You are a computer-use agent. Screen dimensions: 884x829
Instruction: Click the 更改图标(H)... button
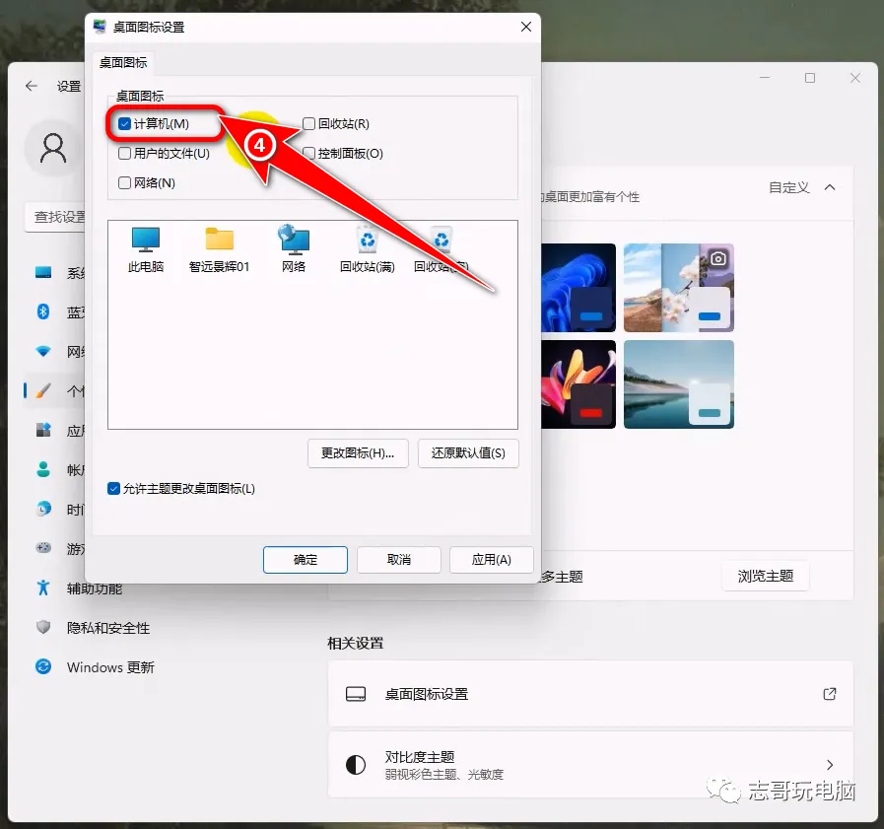tap(358, 453)
